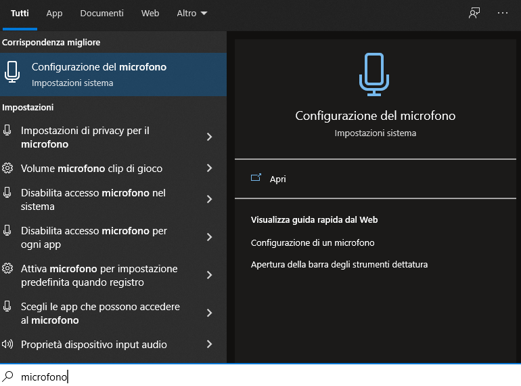The width and height of the screenshot is (521, 386).
Task: Click the microphone icon beside Configurazione del microfono result
Action: (x=12, y=72)
